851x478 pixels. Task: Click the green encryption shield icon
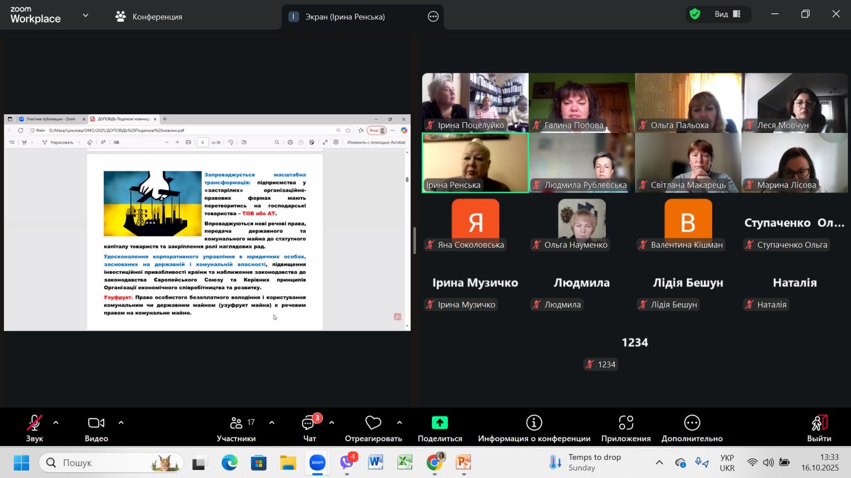[x=695, y=14]
